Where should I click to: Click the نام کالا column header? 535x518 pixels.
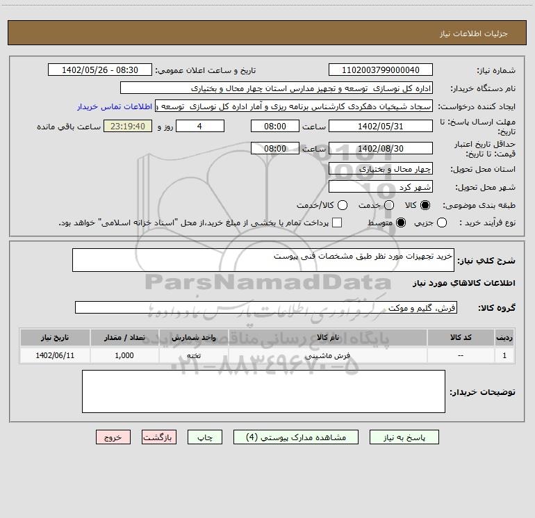327,338
